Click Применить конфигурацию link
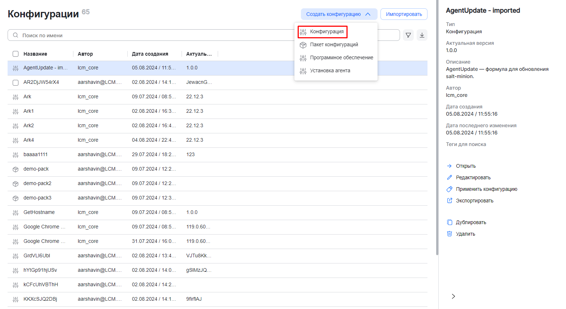This screenshot has width=566, height=309. (x=486, y=189)
